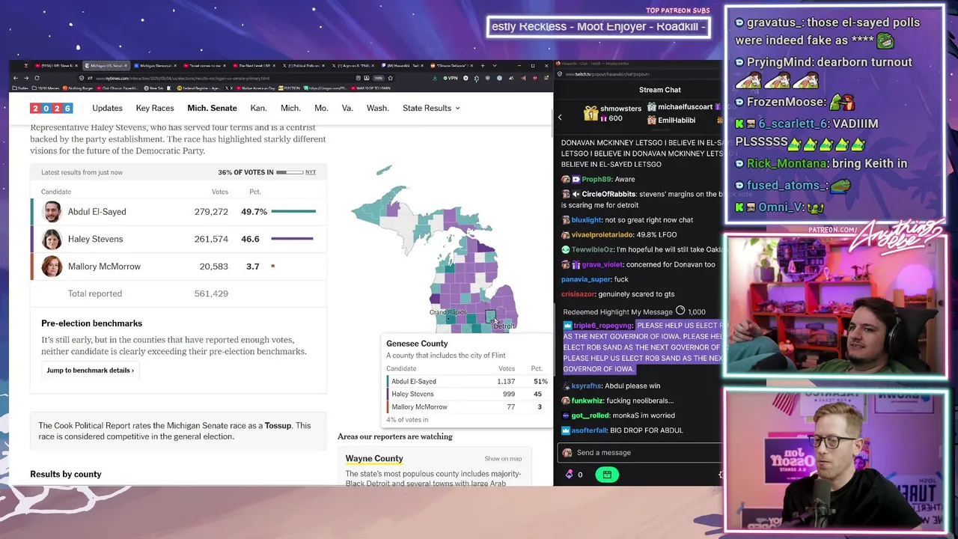The height and width of the screenshot is (539, 958).
Task: Open the Mich. nav item
Action: 290,108
